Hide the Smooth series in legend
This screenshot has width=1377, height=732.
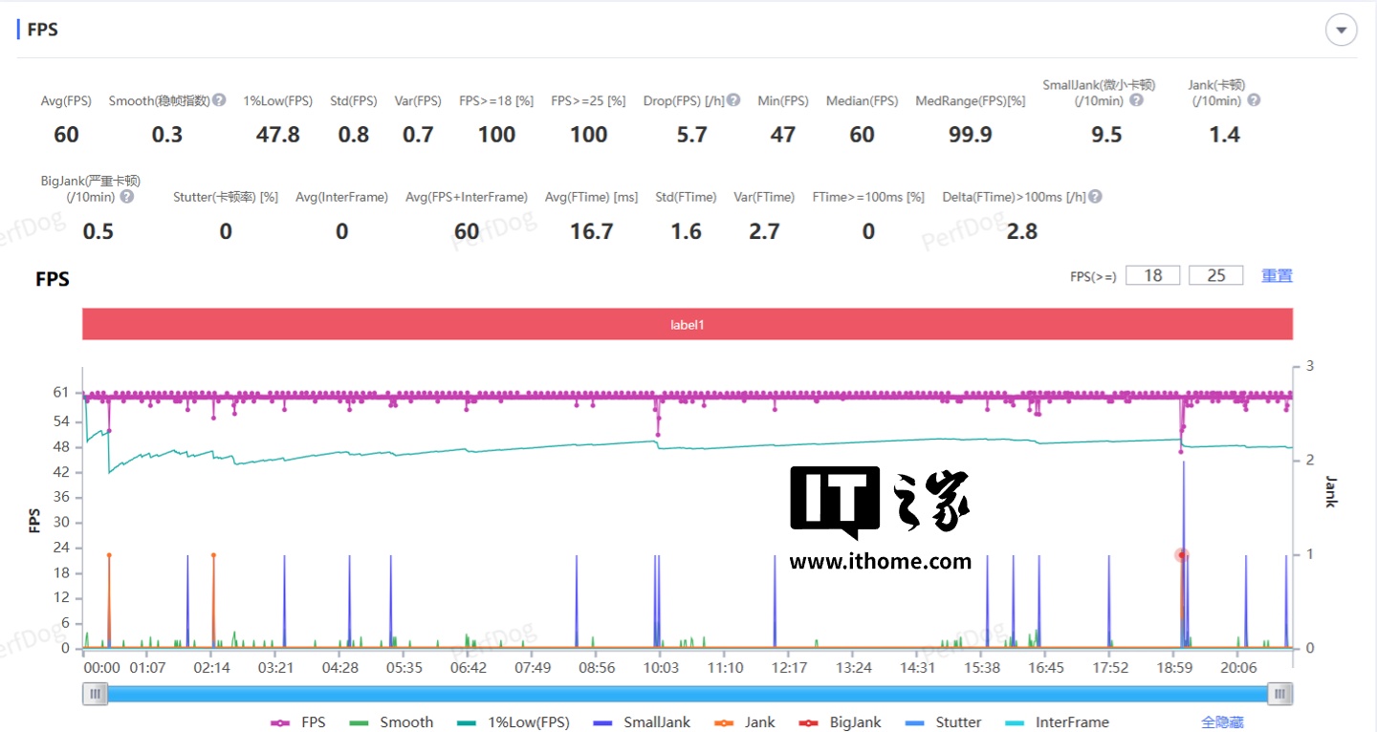tap(392, 722)
